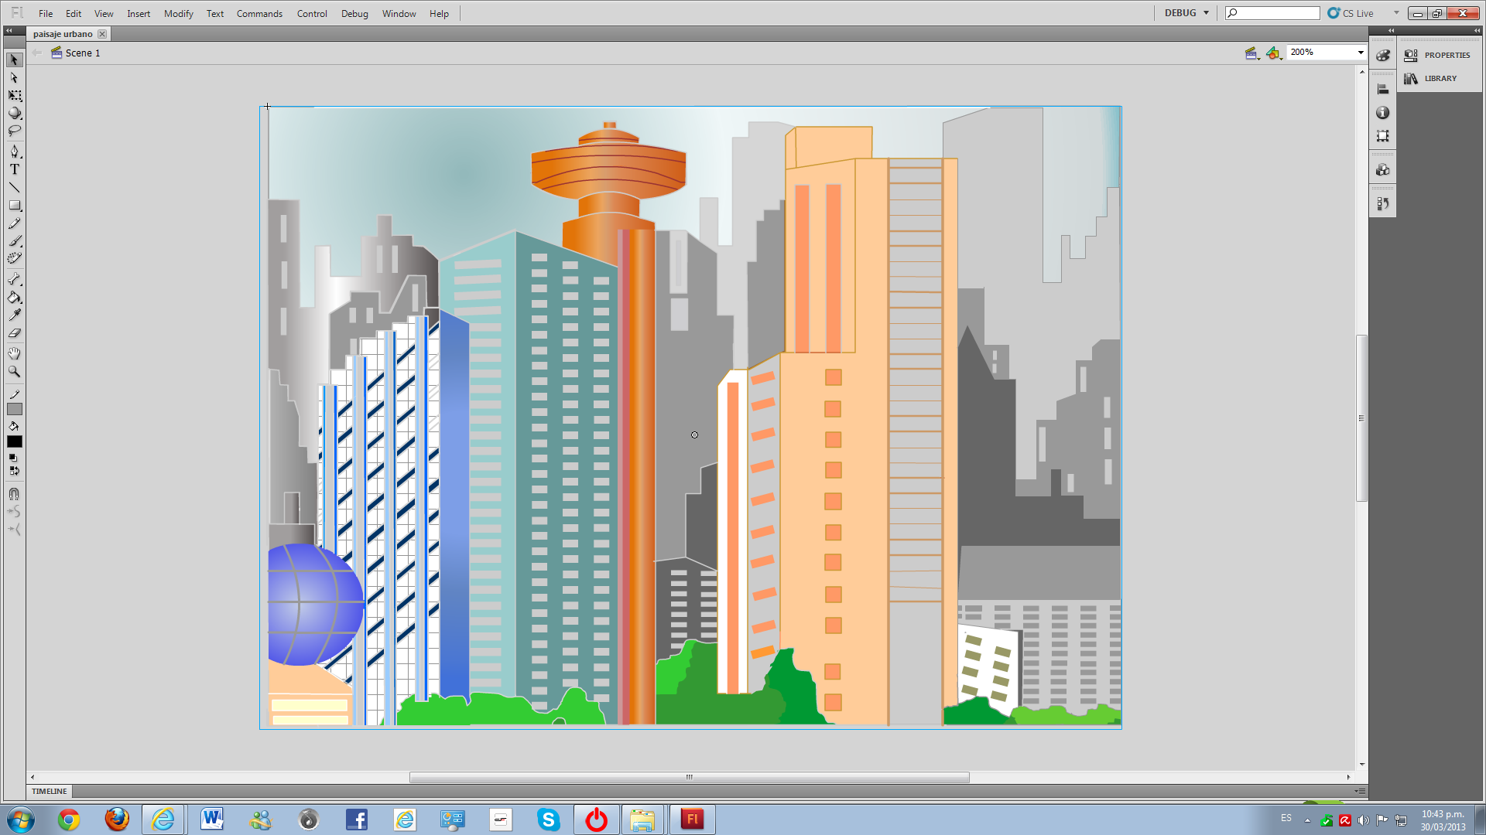1486x835 pixels.
Task: Open the Commands menu
Action: click(x=259, y=13)
